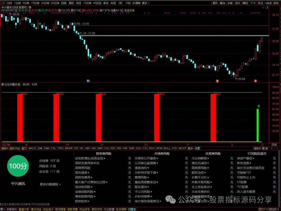Image resolution: width=281 pixels, height=211 pixels.
Task: Select the 5分钟 period
Action: tap(26, 3)
